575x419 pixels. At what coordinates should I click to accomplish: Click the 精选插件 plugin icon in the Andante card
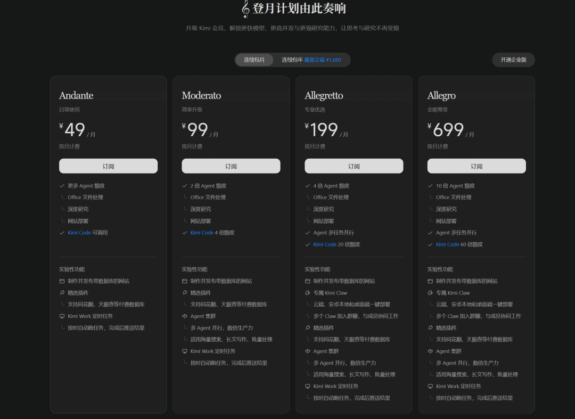click(62, 292)
